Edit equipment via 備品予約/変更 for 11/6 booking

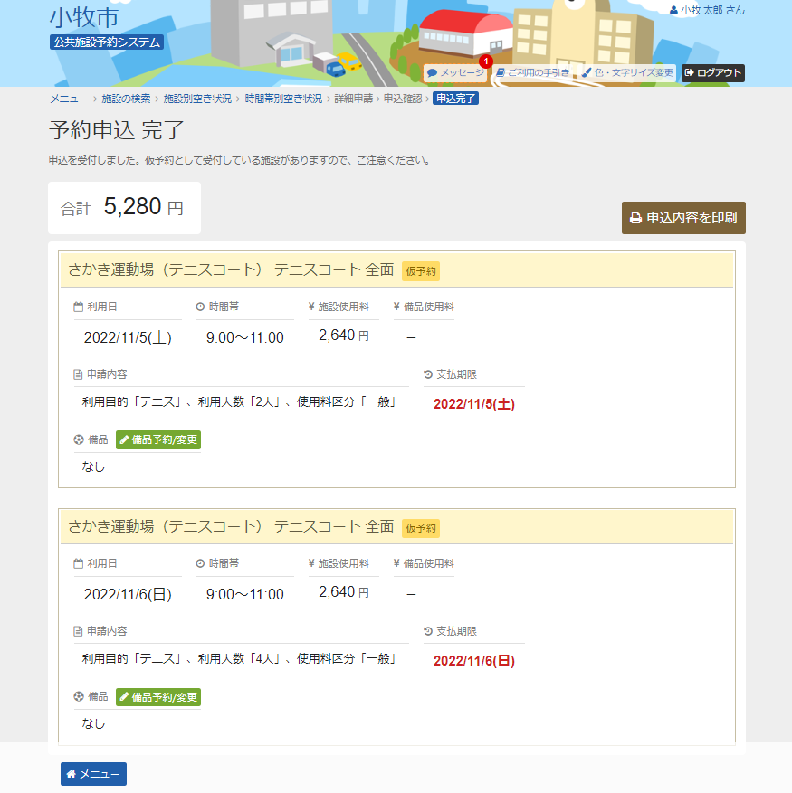(x=158, y=697)
